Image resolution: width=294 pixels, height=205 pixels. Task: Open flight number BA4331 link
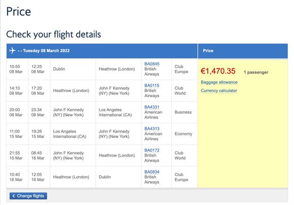click(x=152, y=107)
